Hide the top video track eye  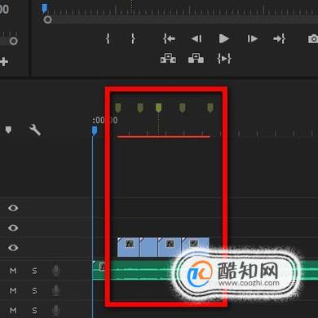[x=13, y=208]
